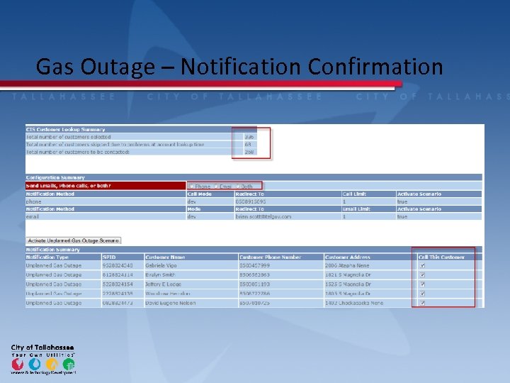Click phone number 8506562863

255,275
